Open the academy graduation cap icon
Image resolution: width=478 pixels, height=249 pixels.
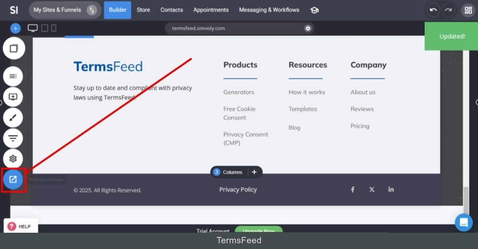coord(315,11)
